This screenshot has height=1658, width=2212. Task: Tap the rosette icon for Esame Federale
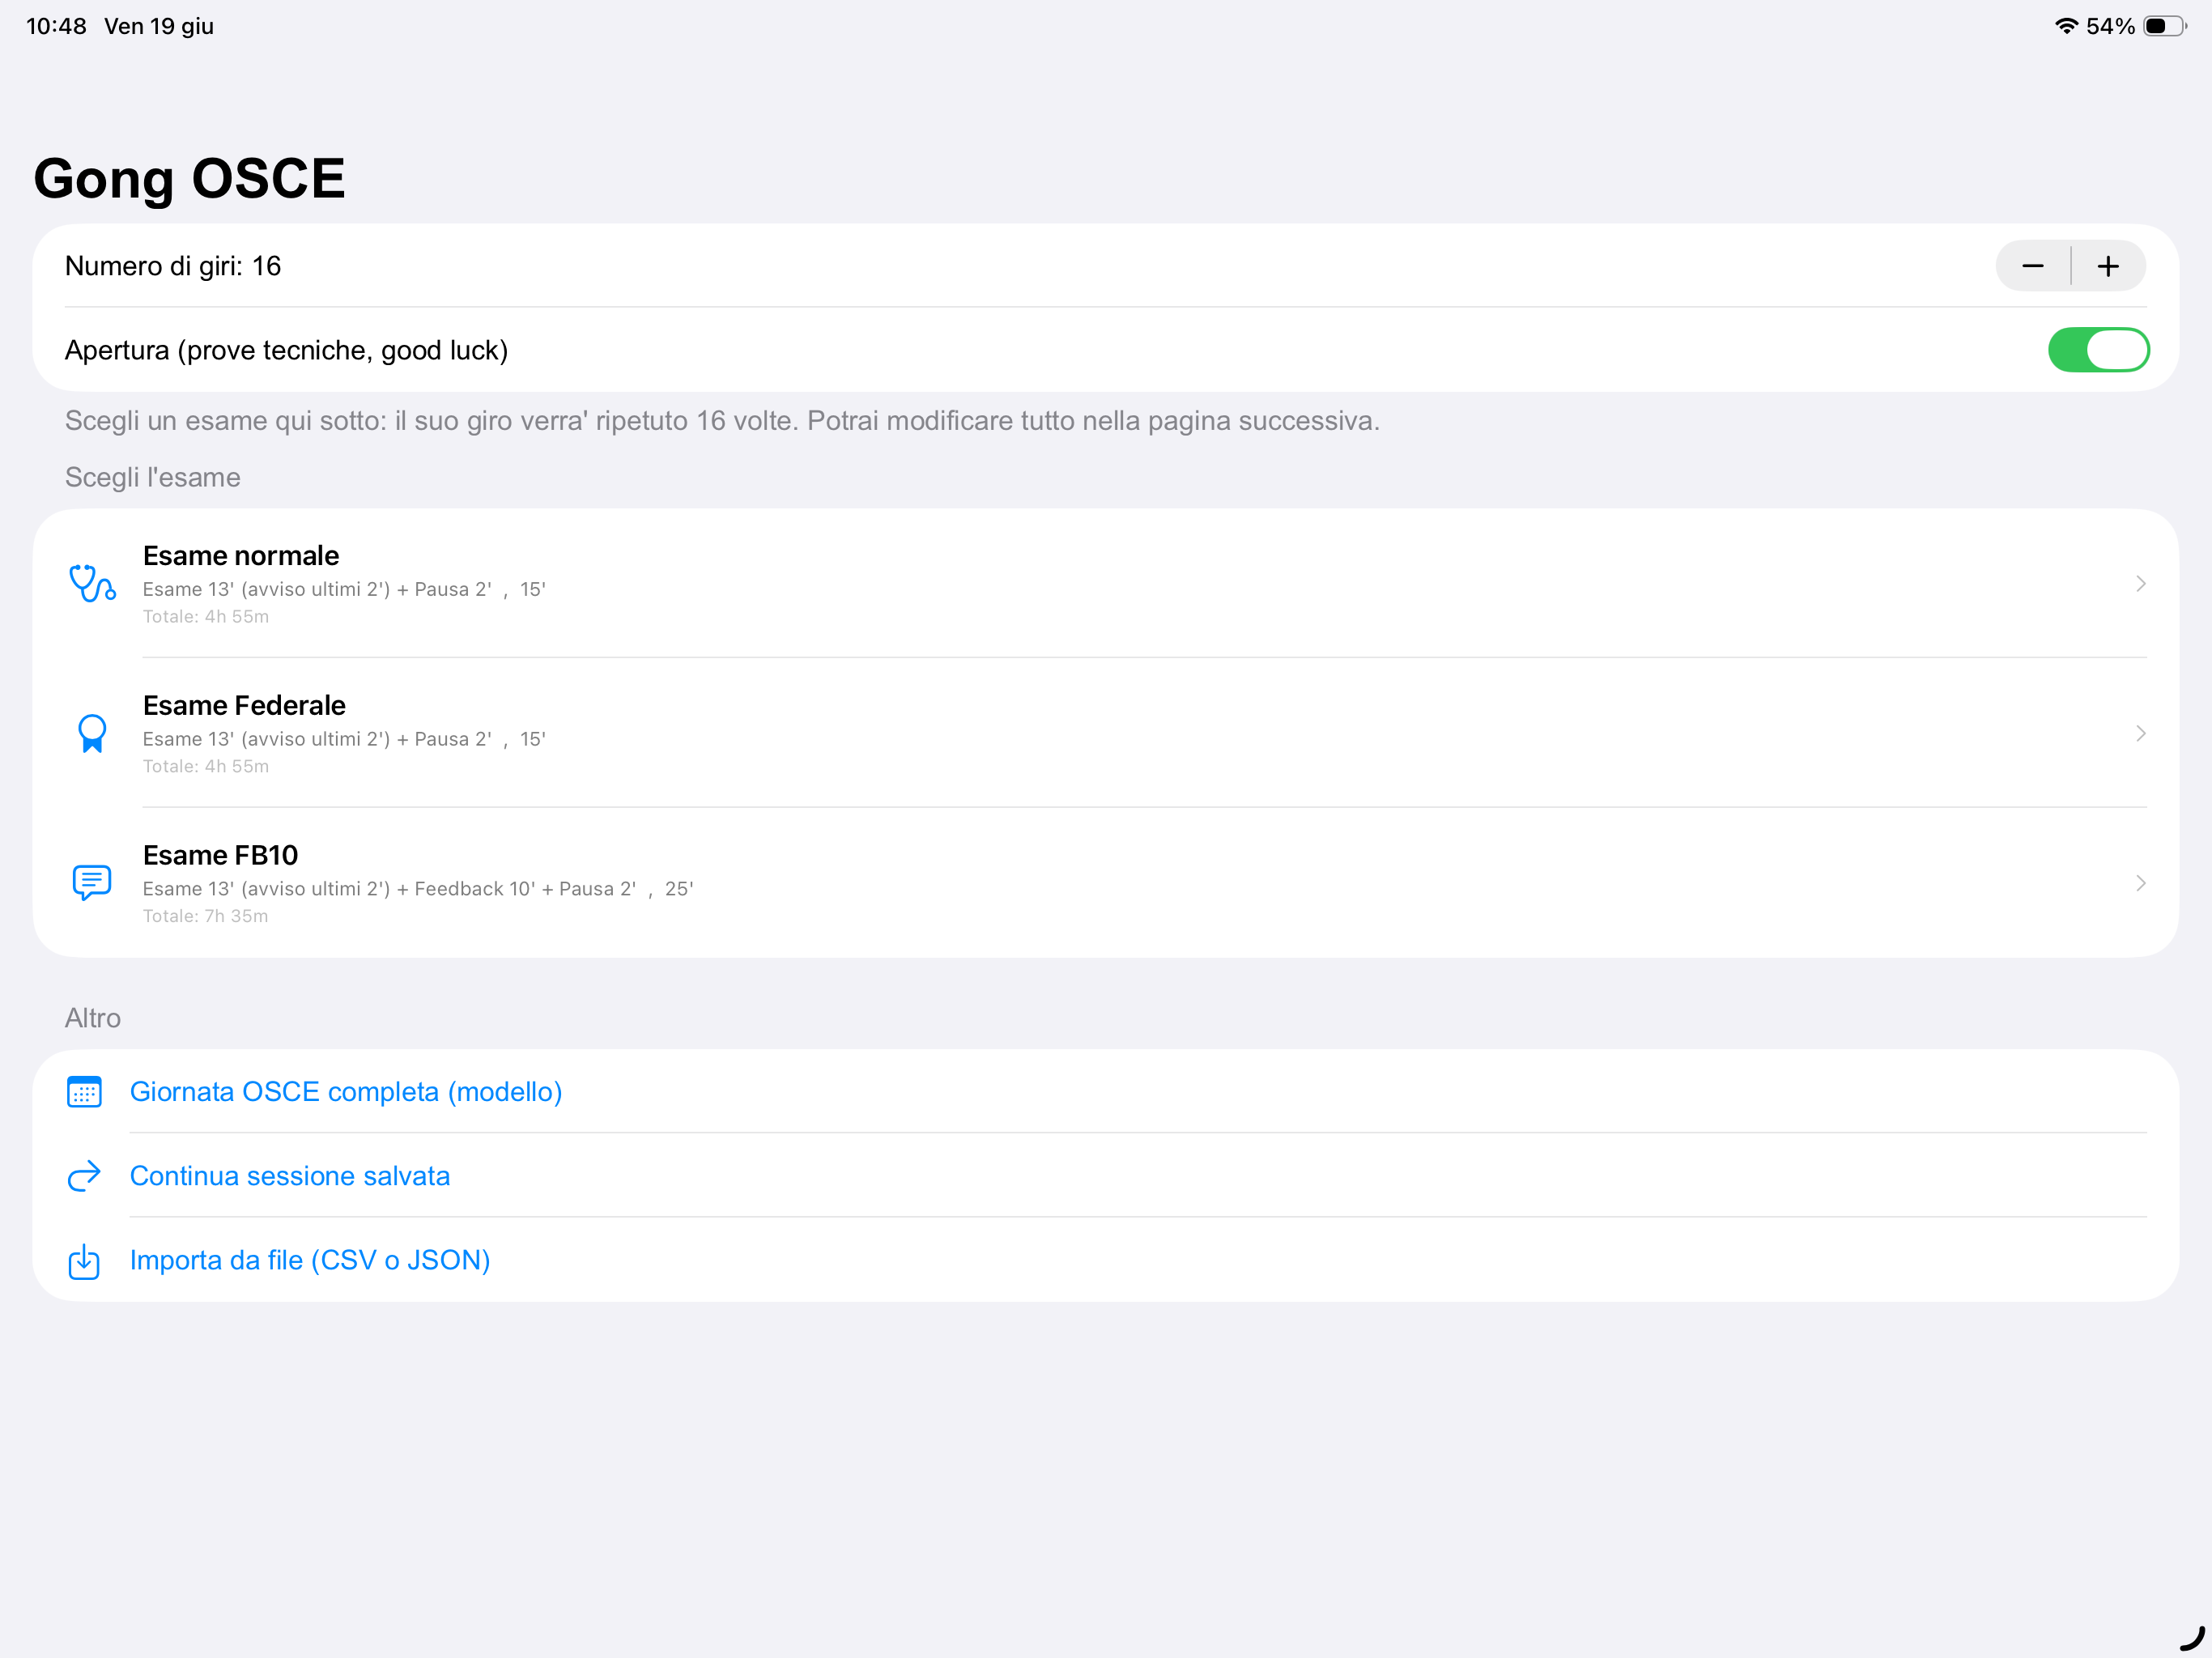pos(92,733)
